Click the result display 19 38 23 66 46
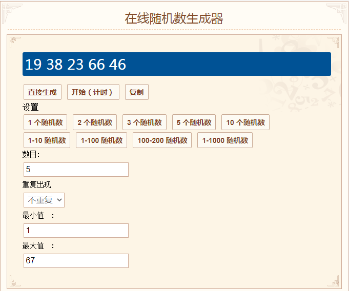Screen dimensions: 349x291 177,64
